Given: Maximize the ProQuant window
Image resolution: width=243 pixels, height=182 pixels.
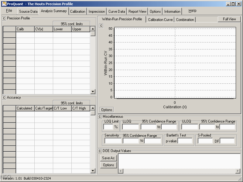Looking at the screenshot, I should point(233,4).
